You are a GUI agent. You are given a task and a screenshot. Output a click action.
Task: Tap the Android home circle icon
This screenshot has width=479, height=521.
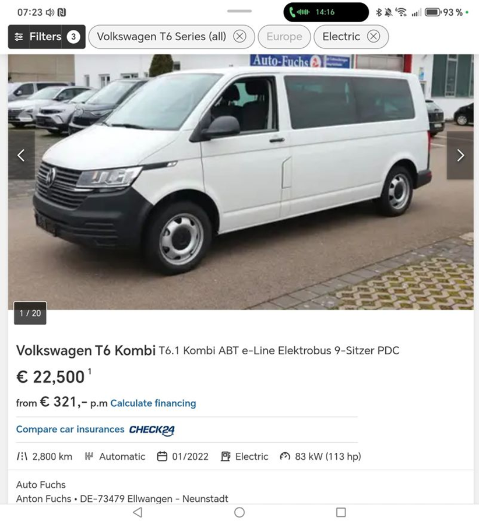point(239,512)
